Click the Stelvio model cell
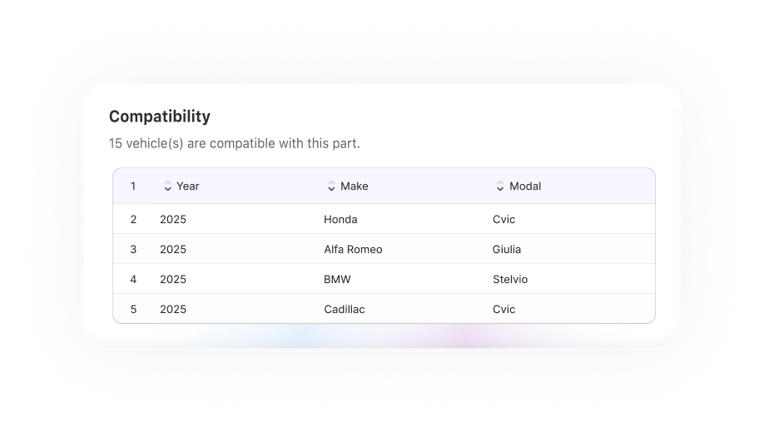Viewport: 764px width, 432px height. pyautogui.click(x=510, y=280)
